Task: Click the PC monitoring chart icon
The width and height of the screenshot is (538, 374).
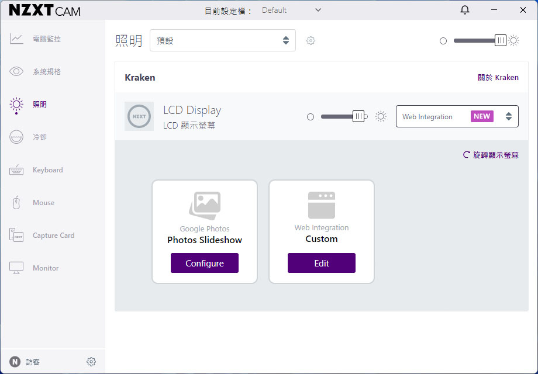Action: point(16,39)
